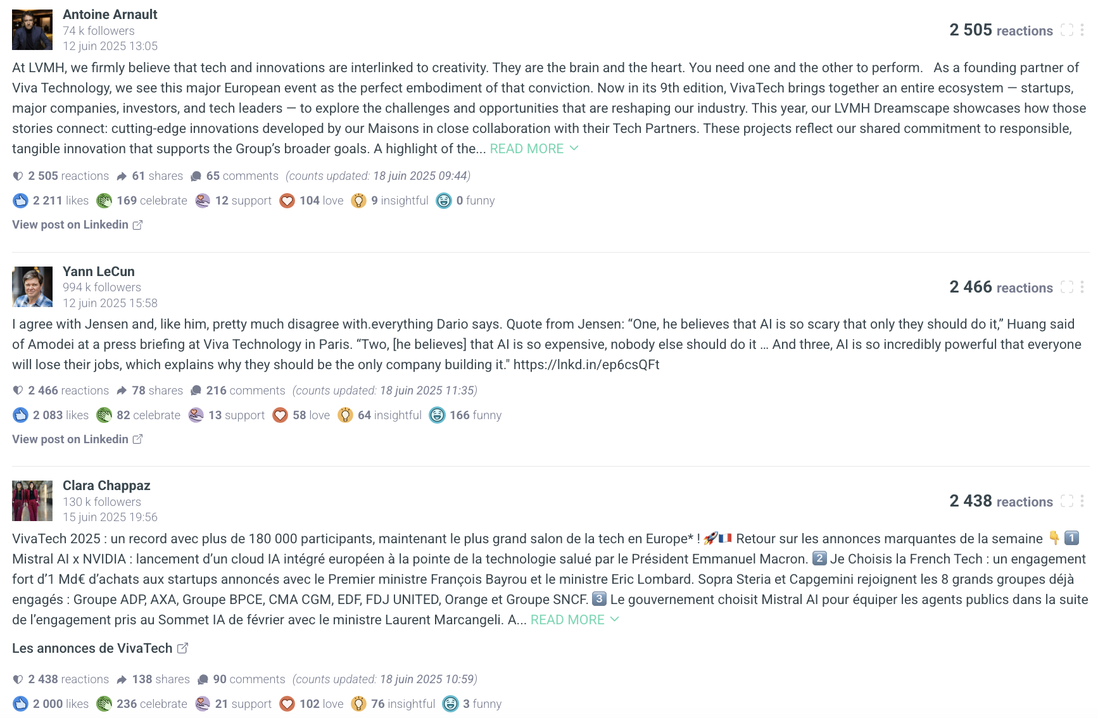Click the comments bubble icon beside 216 comments
Viewport: 1098px width, 718px height.
click(196, 391)
